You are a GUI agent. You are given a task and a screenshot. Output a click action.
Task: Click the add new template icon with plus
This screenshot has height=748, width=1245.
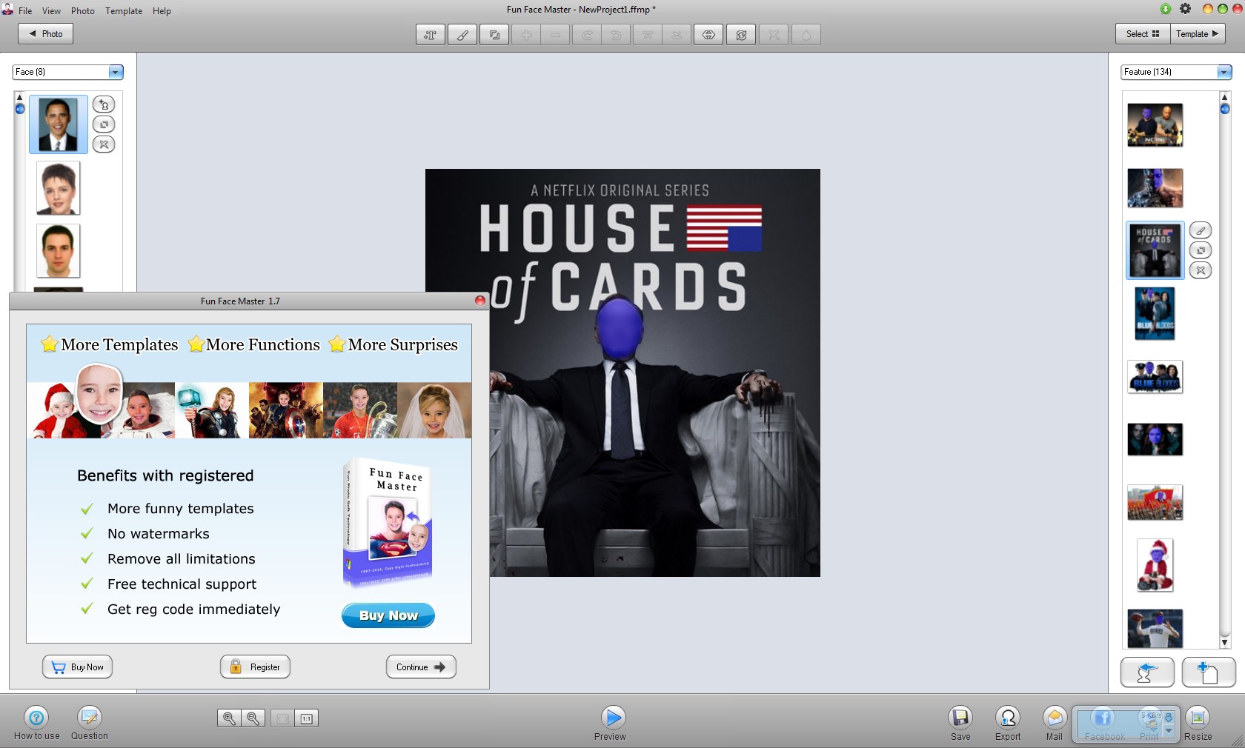(x=1209, y=672)
